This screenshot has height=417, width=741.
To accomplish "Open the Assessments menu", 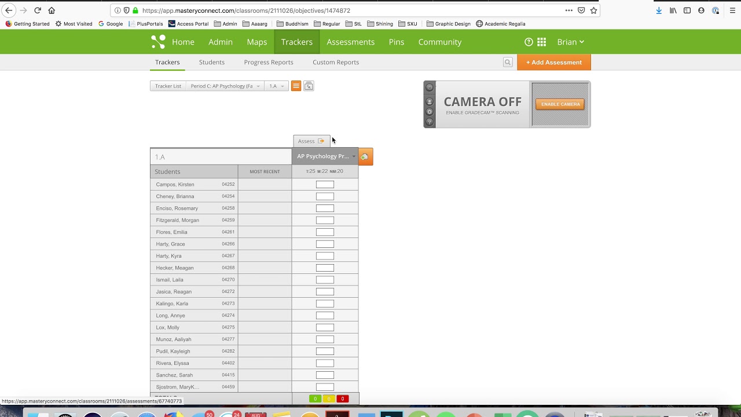I will click(x=351, y=42).
